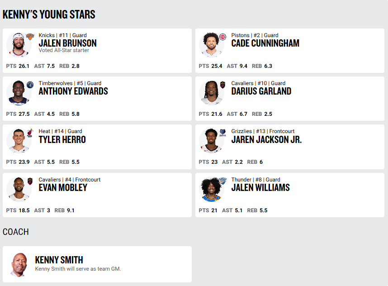Screen dimensions: 388x286
Task: Click the Cavaliers logo on Darius Garland's card
Action: point(222,85)
